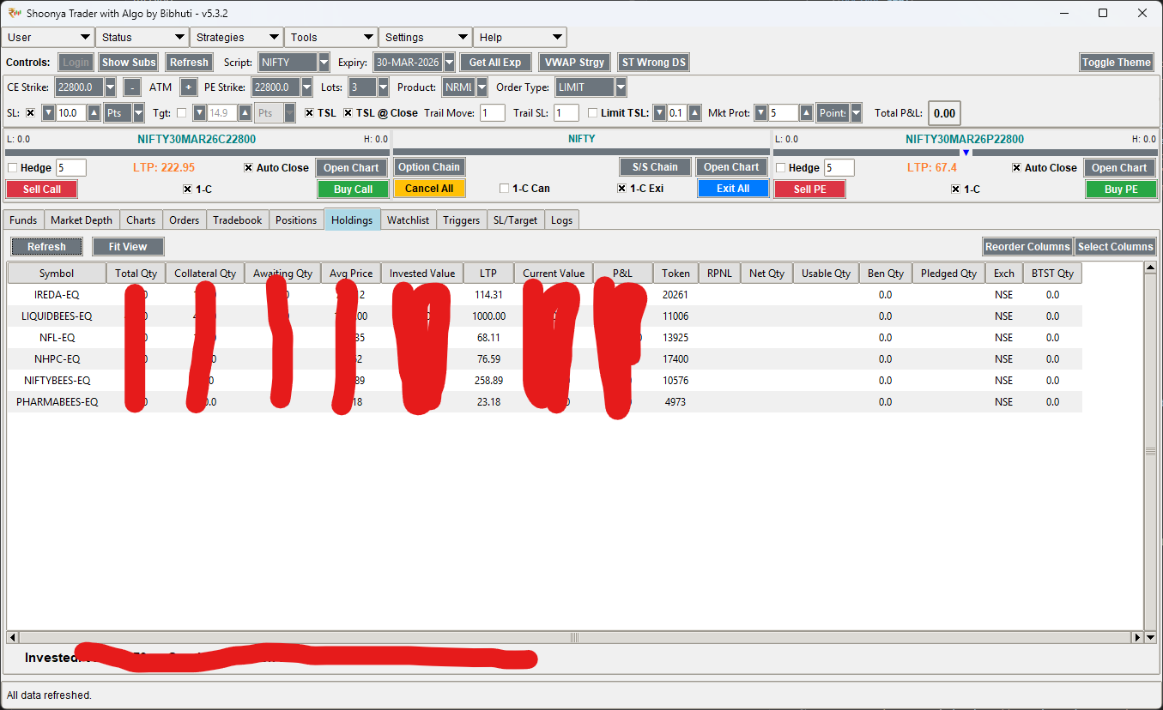Enable the Hedge checkbox near Sell Call
The height and width of the screenshot is (710, 1163).
pyautogui.click(x=13, y=167)
